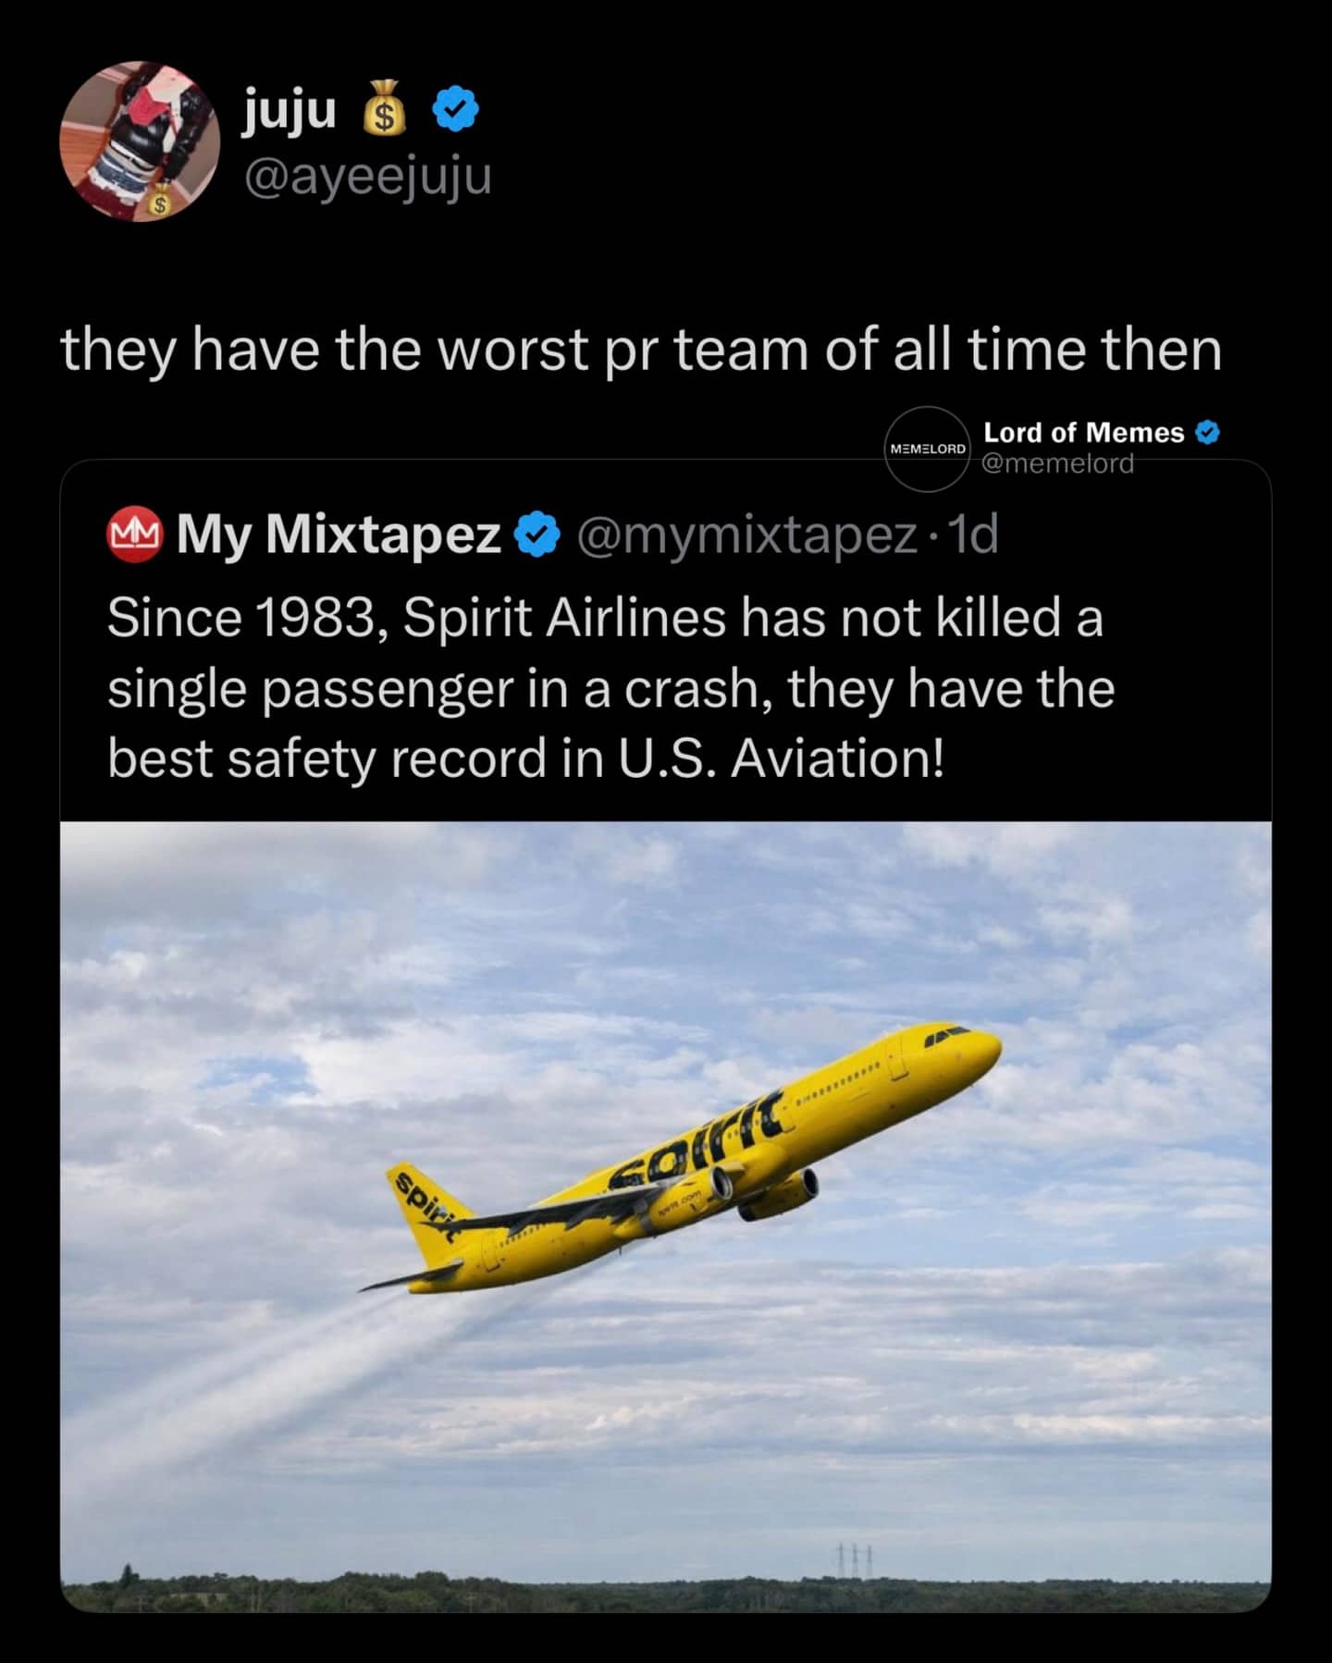Tap the @memelord handle
The height and width of the screenshot is (1663, 1332).
click(1057, 462)
